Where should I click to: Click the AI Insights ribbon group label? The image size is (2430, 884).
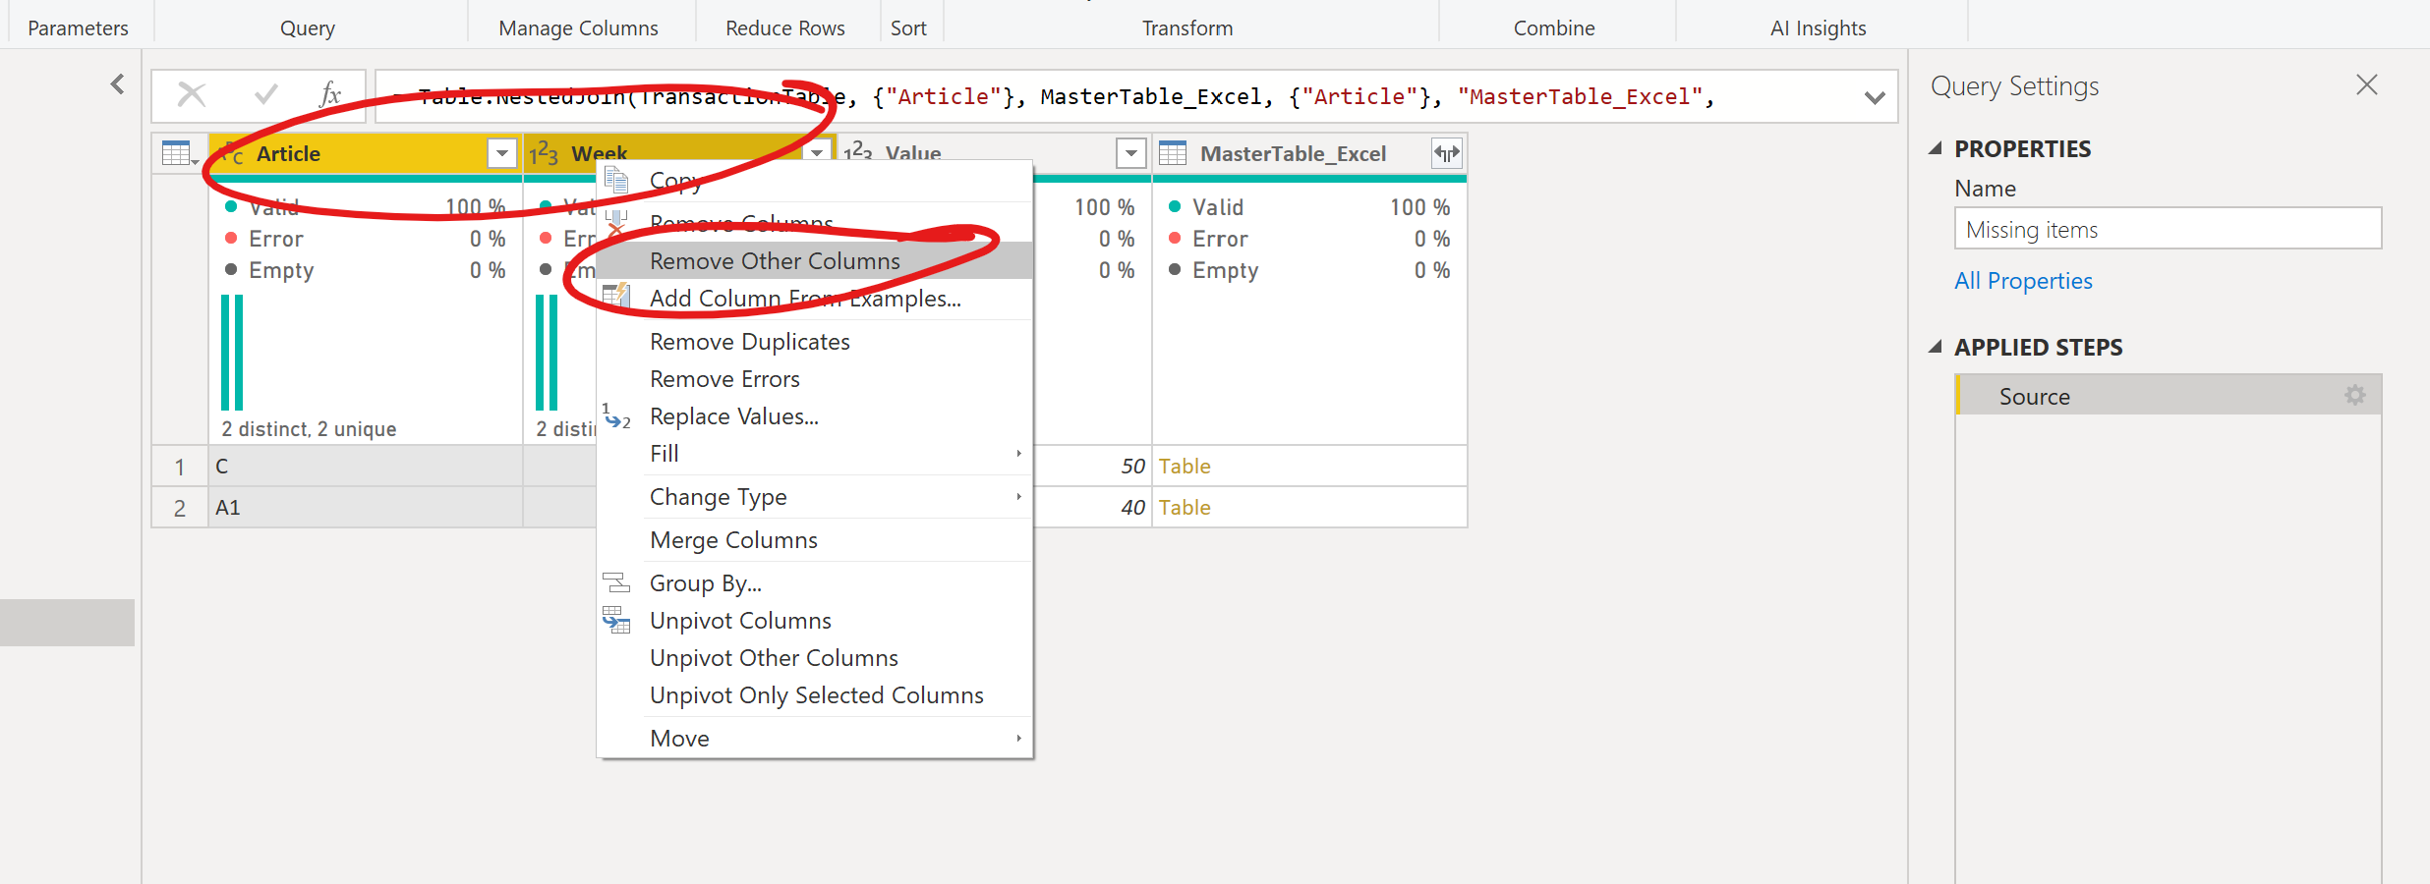point(1818,28)
